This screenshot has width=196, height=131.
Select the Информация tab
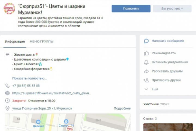click(x=15, y=41)
